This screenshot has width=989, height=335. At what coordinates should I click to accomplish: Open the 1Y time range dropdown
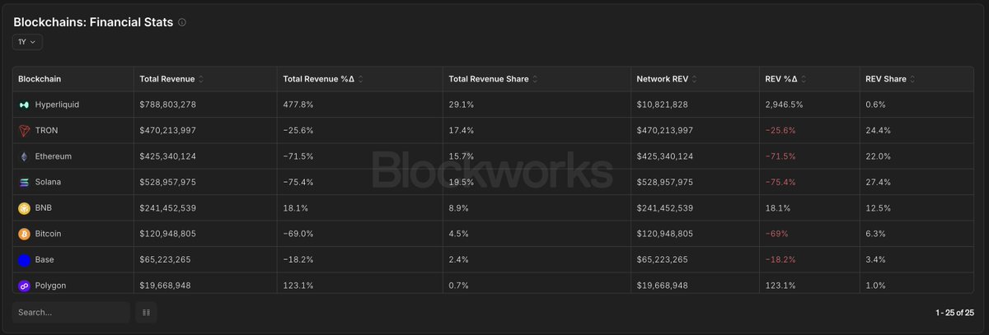point(27,41)
